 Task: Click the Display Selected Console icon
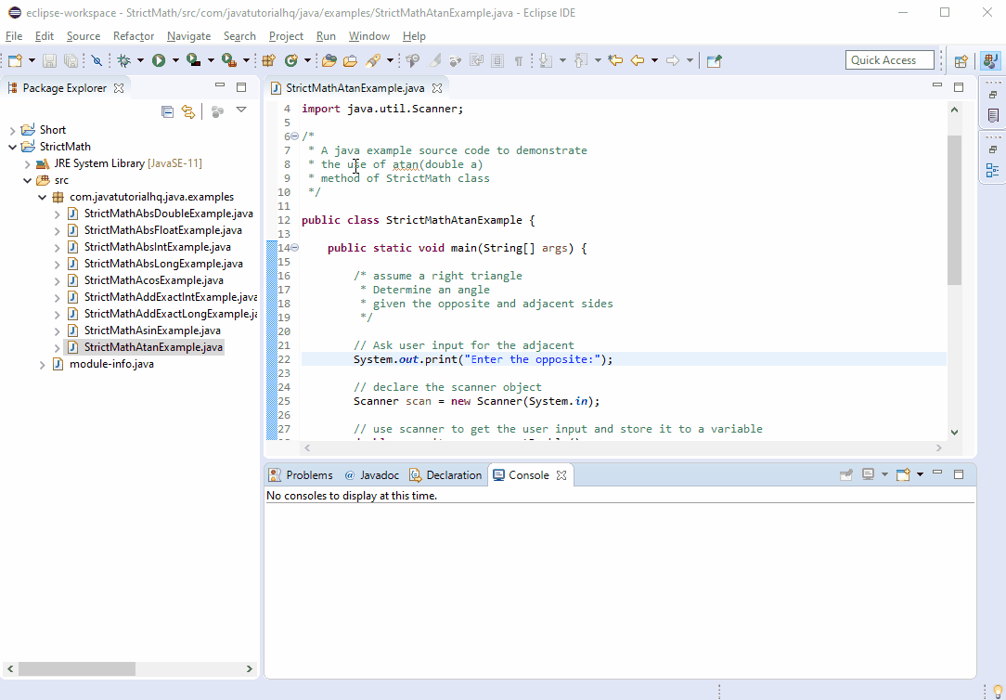tap(868, 474)
